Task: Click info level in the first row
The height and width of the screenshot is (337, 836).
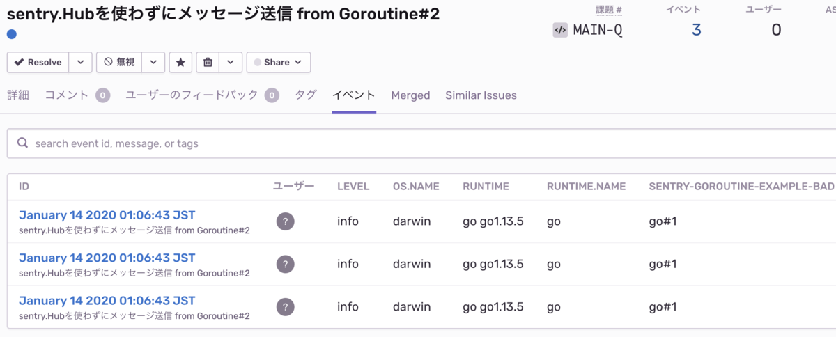Action: tap(348, 221)
